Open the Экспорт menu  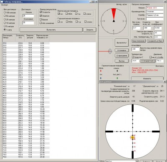pyautogui.click(x=5, y=5)
